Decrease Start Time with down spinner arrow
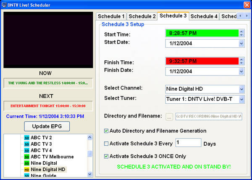252x180 pixels. tap(241, 35)
